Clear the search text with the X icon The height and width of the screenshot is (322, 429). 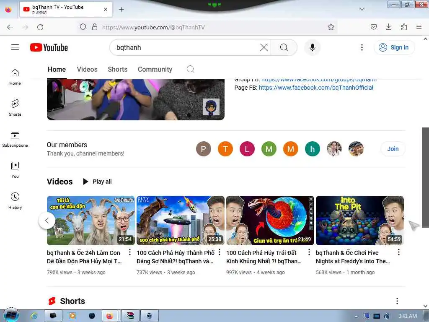click(x=264, y=47)
